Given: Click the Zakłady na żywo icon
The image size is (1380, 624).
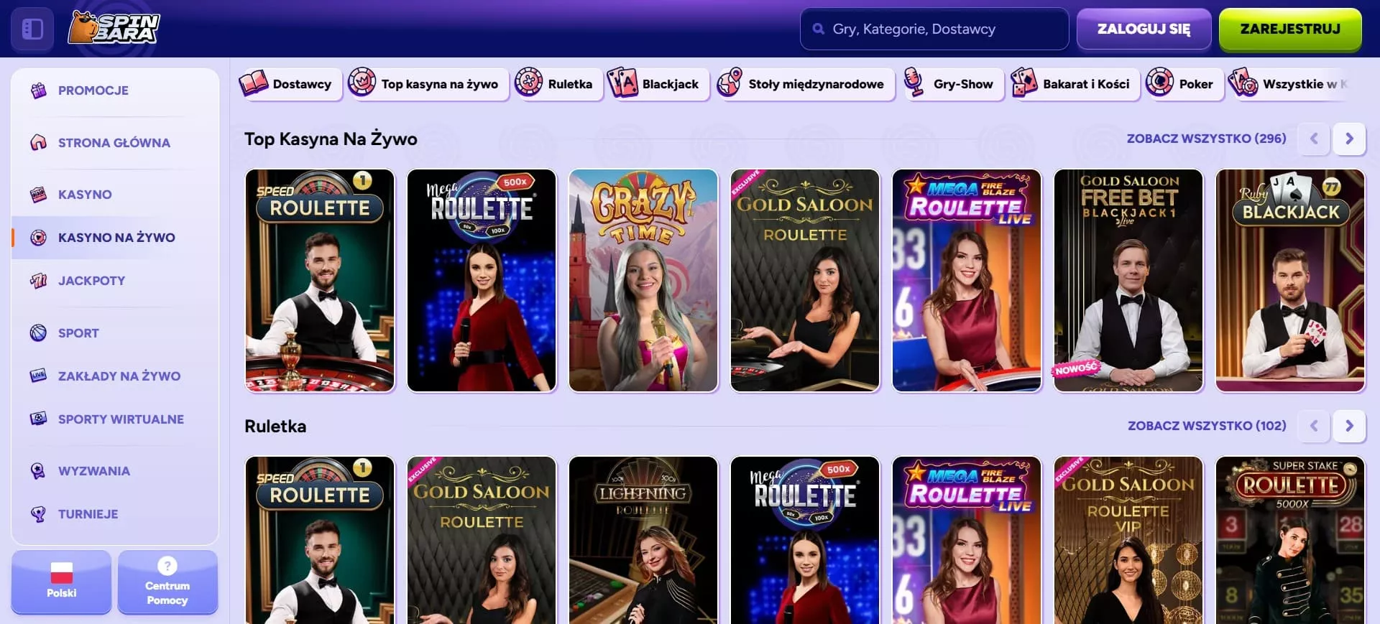Looking at the screenshot, I should [39, 376].
